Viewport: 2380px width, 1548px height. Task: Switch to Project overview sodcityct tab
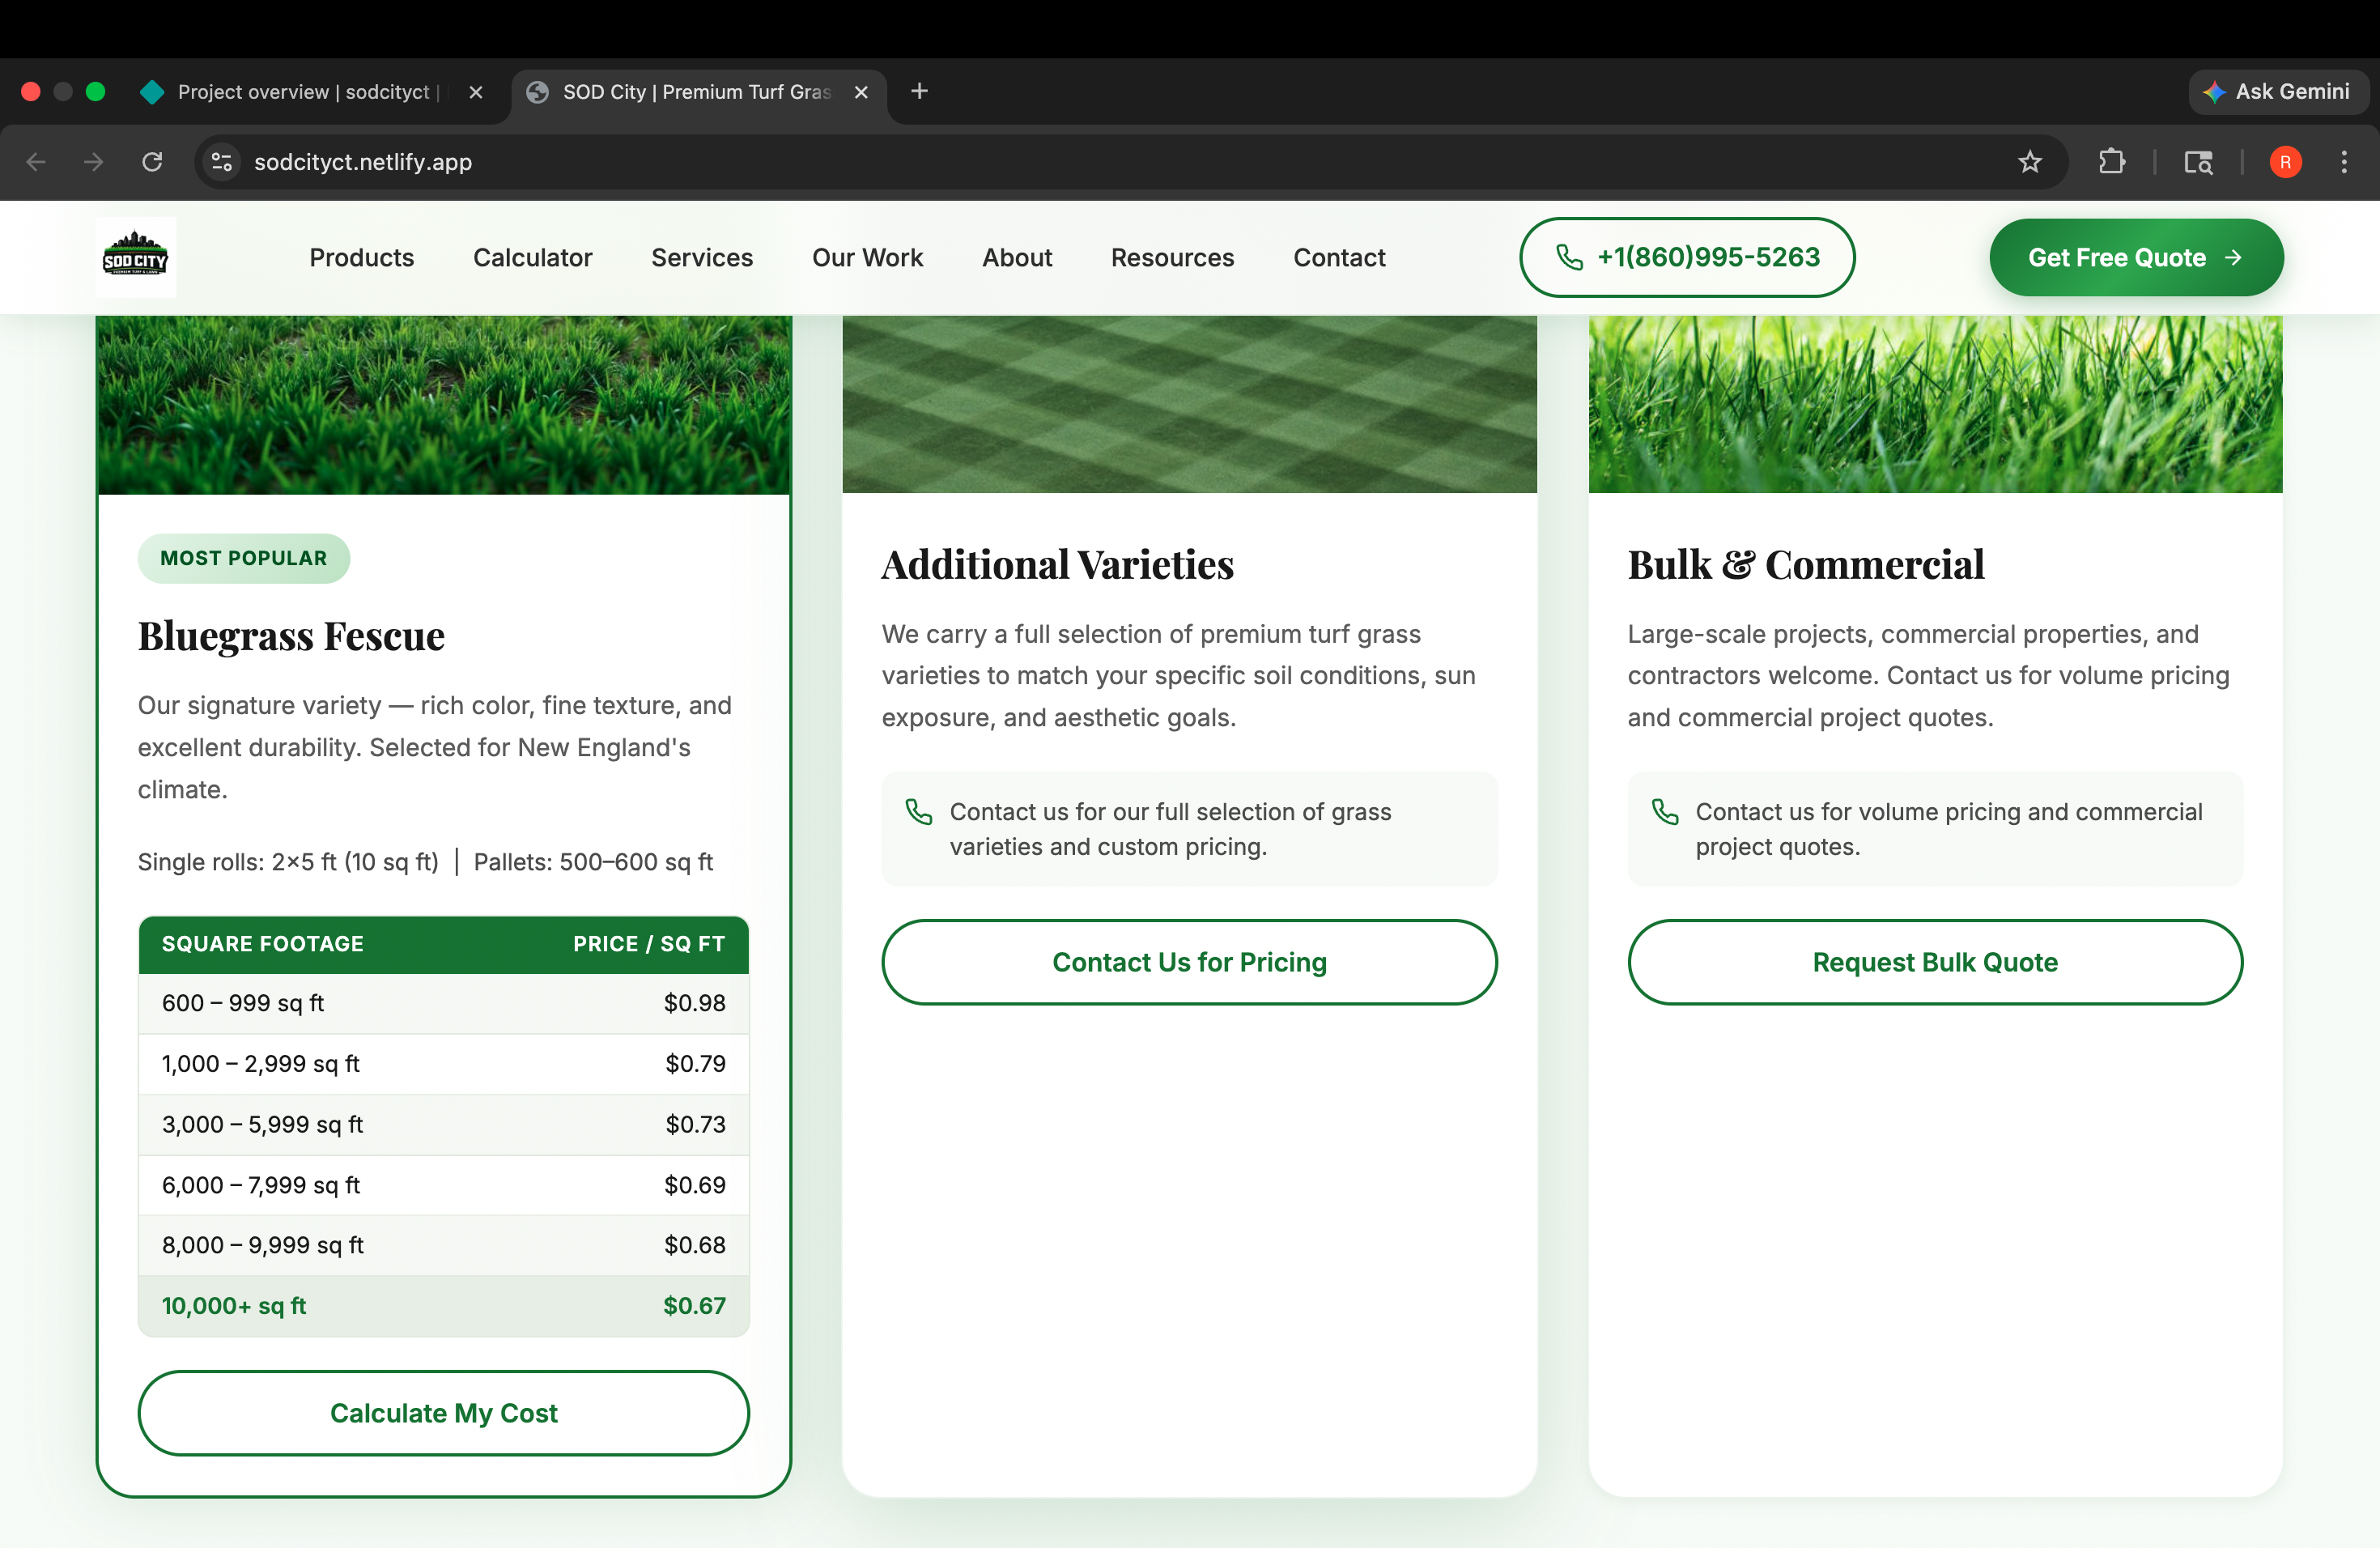[312, 92]
